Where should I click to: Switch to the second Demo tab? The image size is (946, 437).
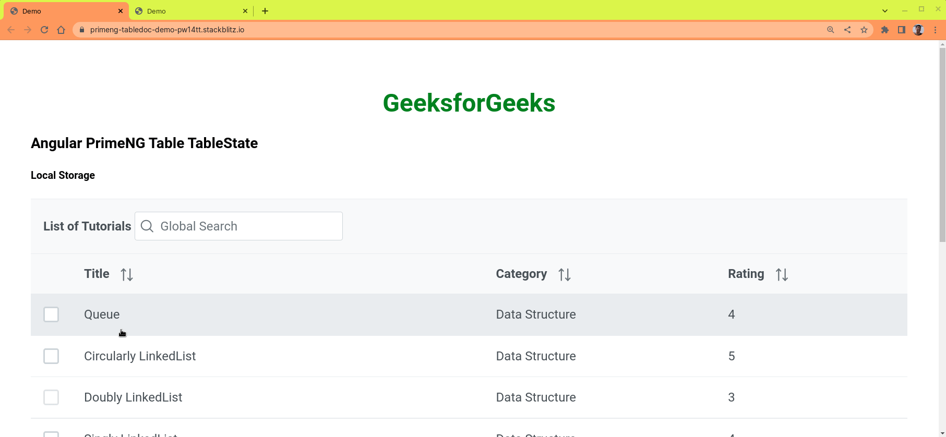pos(190,11)
